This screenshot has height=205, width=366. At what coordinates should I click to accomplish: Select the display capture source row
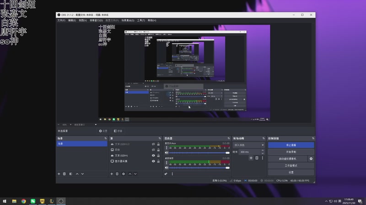click(135, 161)
